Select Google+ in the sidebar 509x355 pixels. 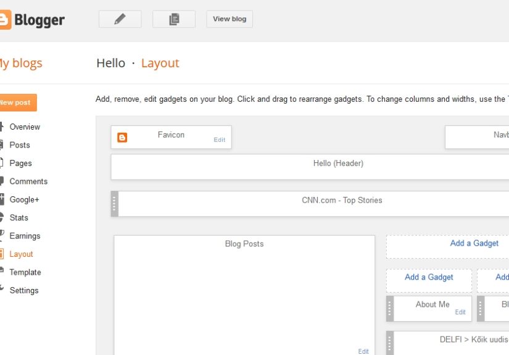pos(24,199)
